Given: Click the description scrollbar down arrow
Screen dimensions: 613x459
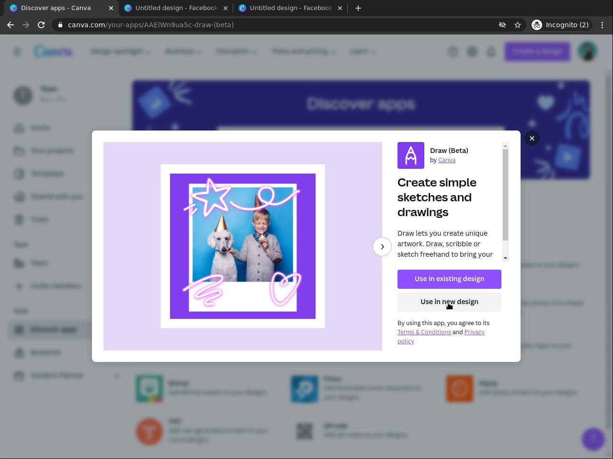Looking at the screenshot, I should click(505, 258).
